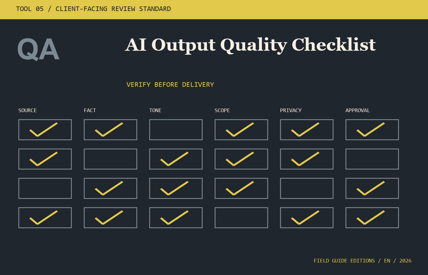The width and height of the screenshot is (428, 275).
Task: Uncheck the third TONE row checkbox
Action: pos(176,188)
